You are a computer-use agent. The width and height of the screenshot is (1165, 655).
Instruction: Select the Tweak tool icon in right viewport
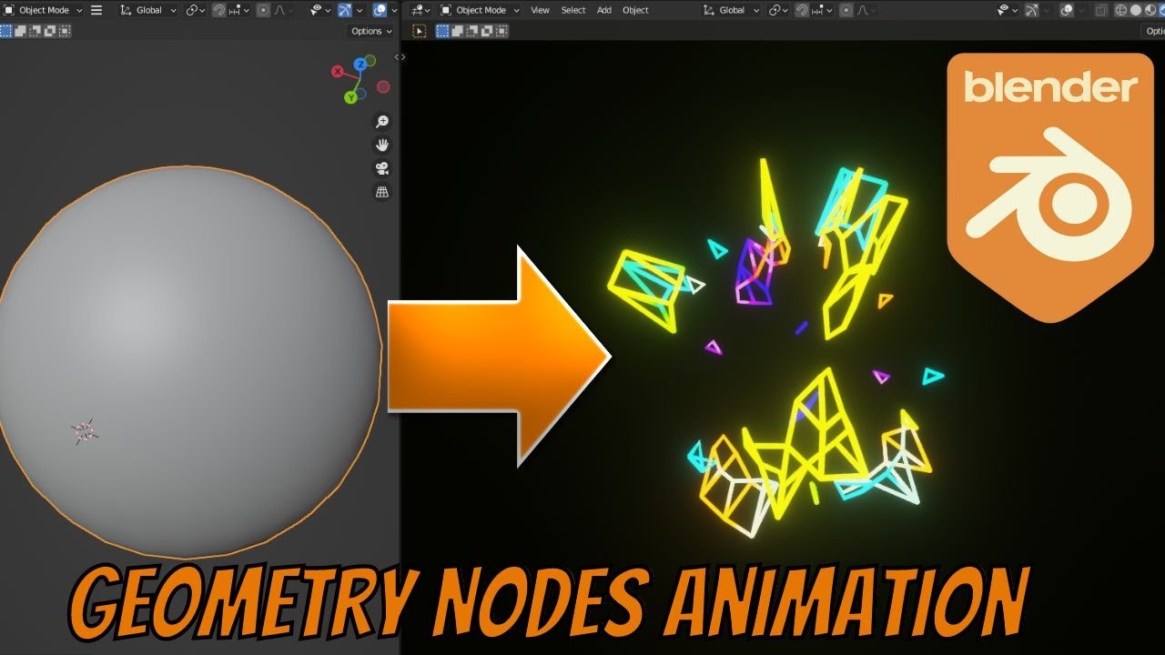click(420, 31)
